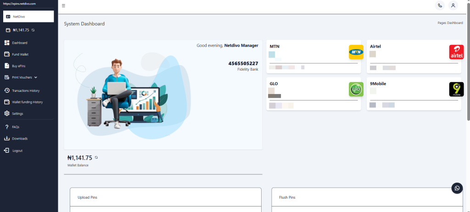Click the Wallet funding History icon
The width and height of the screenshot is (470, 212).
pos(7,102)
